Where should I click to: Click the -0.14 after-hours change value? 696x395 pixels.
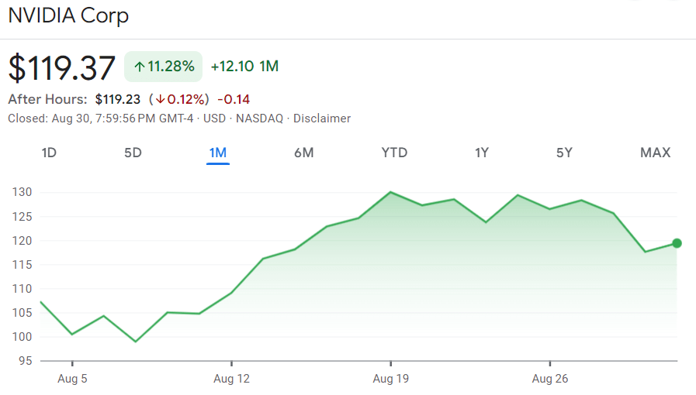point(234,99)
